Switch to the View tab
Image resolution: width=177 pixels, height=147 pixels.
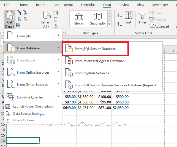tap(140, 5)
